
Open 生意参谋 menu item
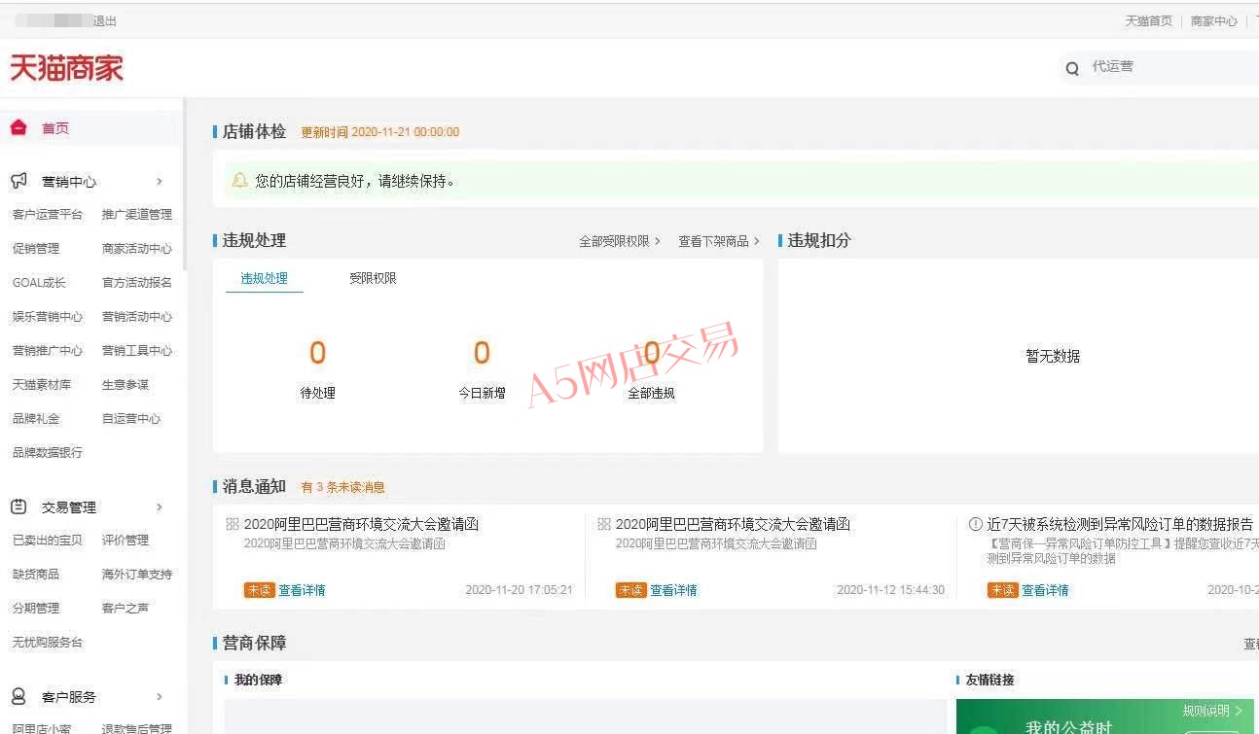pyautogui.click(x=126, y=384)
